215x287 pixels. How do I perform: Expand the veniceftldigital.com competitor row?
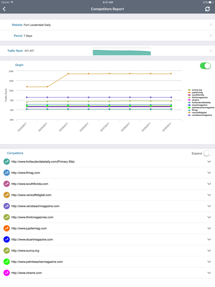209,195
